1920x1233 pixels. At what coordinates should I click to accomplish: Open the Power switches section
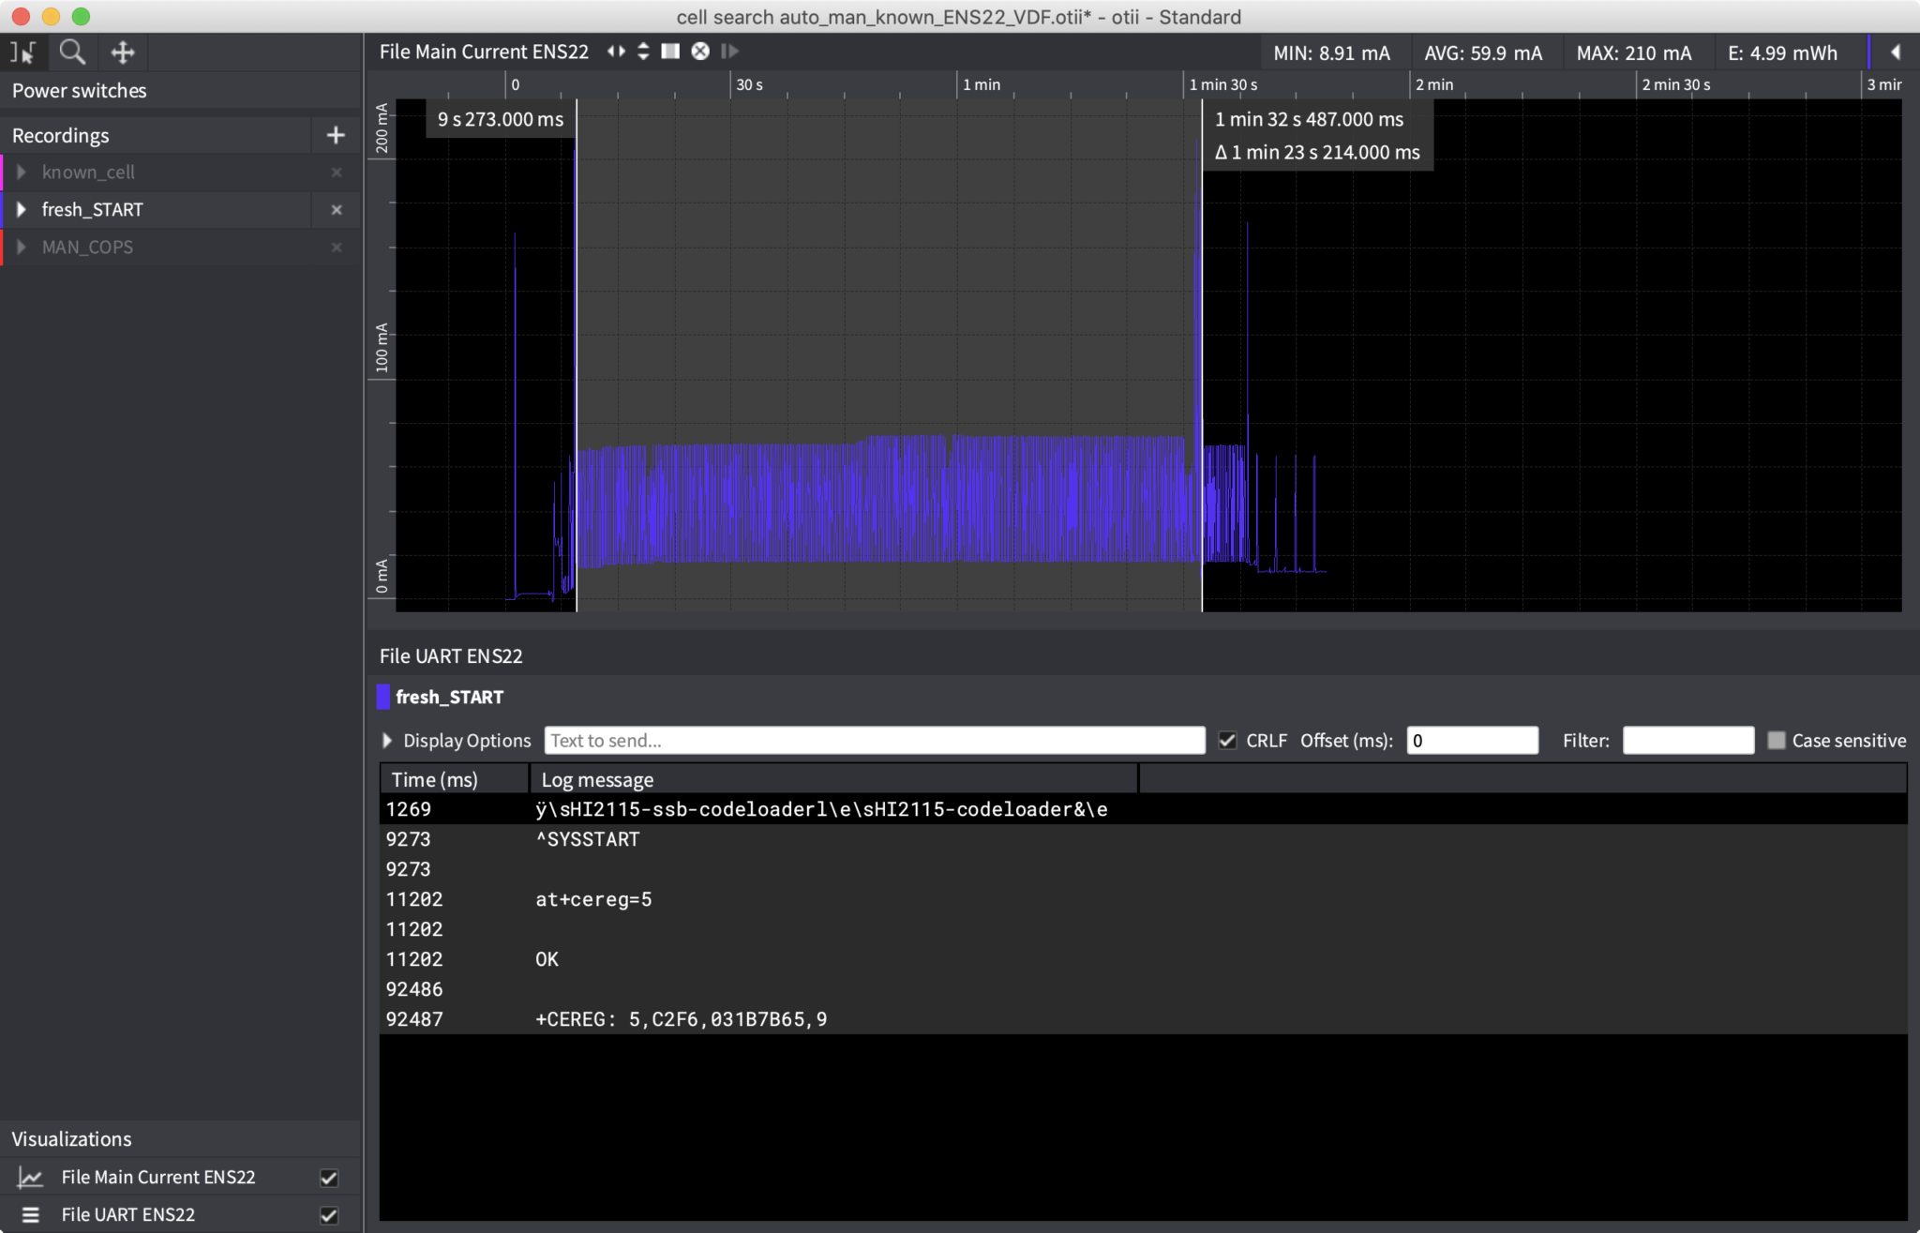pyautogui.click(x=80, y=91)
